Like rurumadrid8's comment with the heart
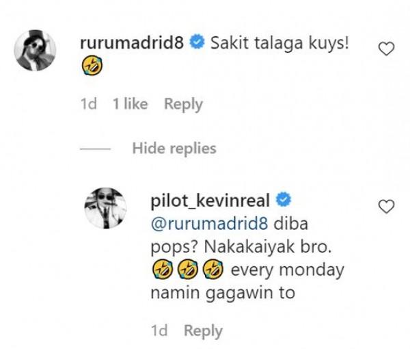 point(387,48)
